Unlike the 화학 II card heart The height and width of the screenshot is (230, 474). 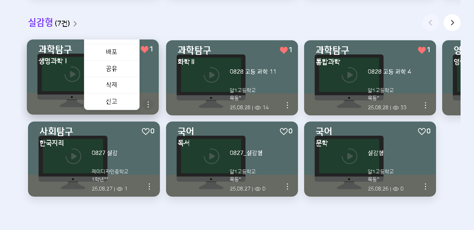tap(284, 50)
